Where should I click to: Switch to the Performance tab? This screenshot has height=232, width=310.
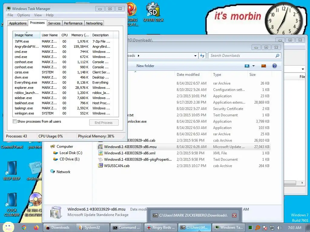[73, 23]
